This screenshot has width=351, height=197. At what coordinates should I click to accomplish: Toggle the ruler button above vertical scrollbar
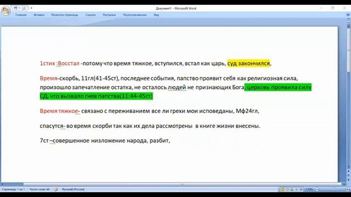(349, 21)
